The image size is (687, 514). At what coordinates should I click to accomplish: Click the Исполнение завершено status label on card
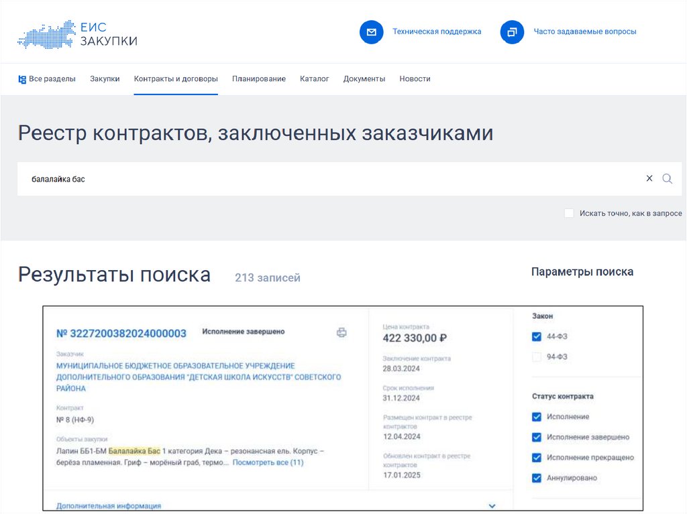click(243, 332)
